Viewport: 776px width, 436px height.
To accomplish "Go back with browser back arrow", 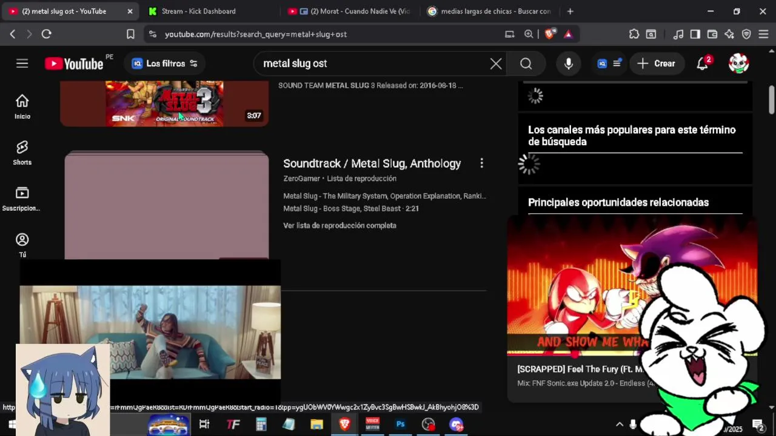I will click(x=13, y=35).
